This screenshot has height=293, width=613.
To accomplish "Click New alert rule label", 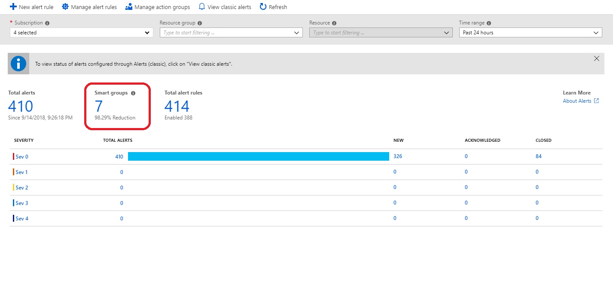I will (36, 7).
